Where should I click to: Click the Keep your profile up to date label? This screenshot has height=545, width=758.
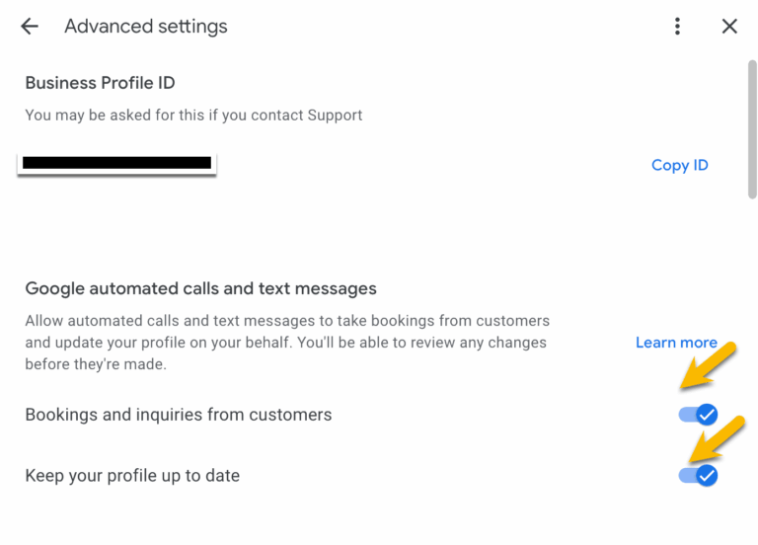point(132,476)
